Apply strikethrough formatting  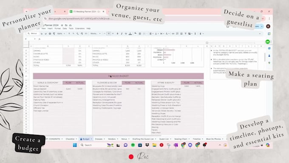point(126,34)
